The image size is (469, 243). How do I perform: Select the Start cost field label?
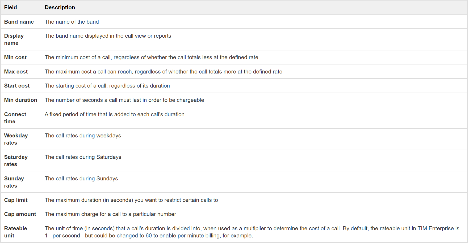[x=17, y=86]
